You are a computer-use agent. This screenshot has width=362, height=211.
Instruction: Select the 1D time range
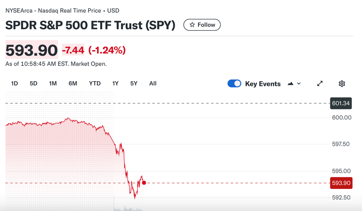tap(15, 84)
